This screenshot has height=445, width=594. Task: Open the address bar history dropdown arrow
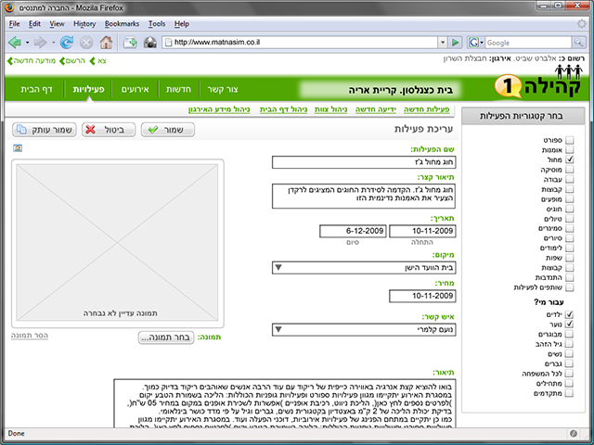[442, 43]
